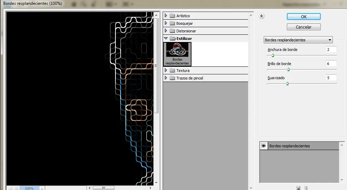The image size is (347, 190).
Task: Click the Artístico folder icon
Action: [172, 16]
